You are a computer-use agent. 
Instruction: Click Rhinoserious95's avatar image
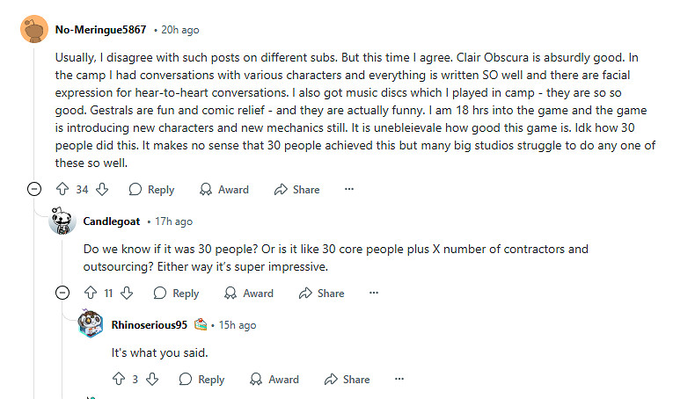coord(91,324)
